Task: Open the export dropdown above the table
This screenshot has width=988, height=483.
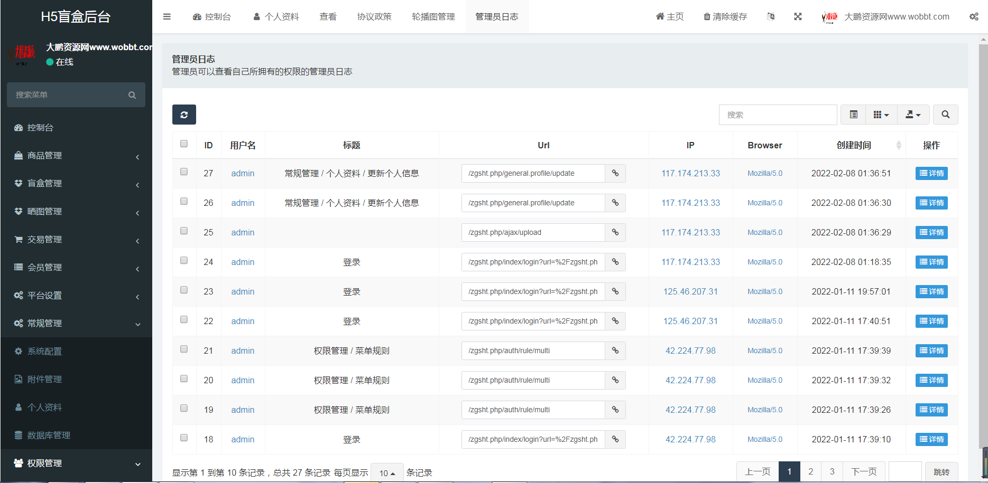Action: [x=913, y=115]
